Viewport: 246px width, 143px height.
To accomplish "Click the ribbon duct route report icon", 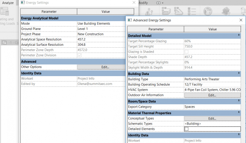I will click(178, 11).
